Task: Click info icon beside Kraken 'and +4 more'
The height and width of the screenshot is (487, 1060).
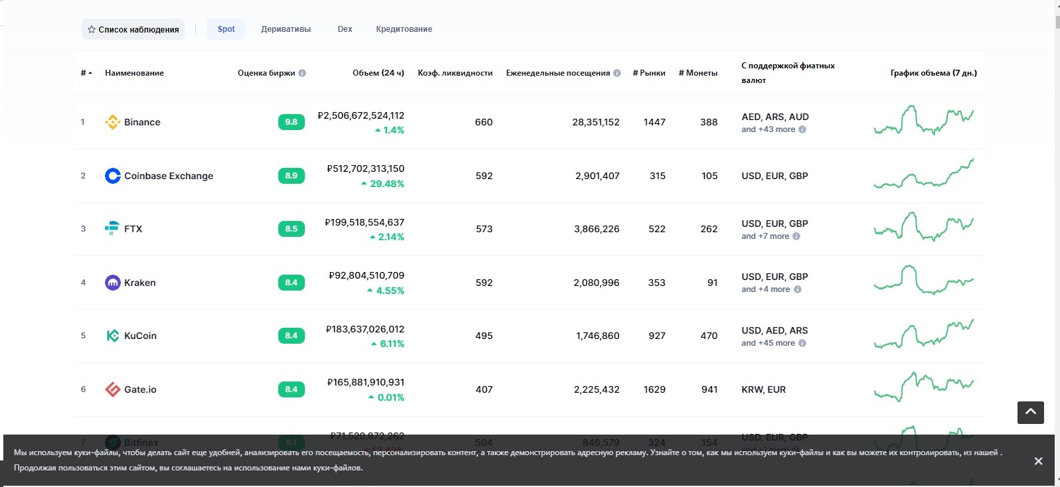Action: (x=798, y=289)
